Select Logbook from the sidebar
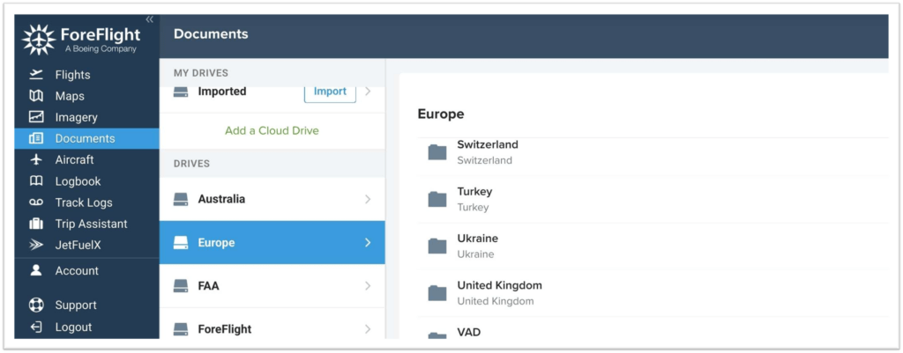Image resolution: width=903 pixels, height=353 pixels. [x=78, y=181]
